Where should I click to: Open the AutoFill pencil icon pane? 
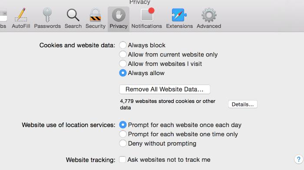click(21, 15)
